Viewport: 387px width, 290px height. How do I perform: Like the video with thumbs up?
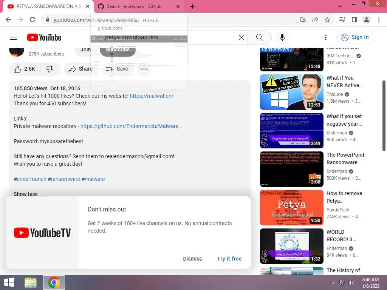pyautogui.click(x=25, y=69)
